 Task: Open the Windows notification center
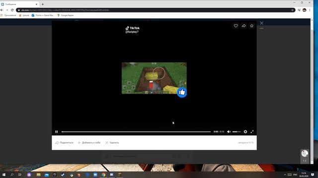click(x=313, y=175)
